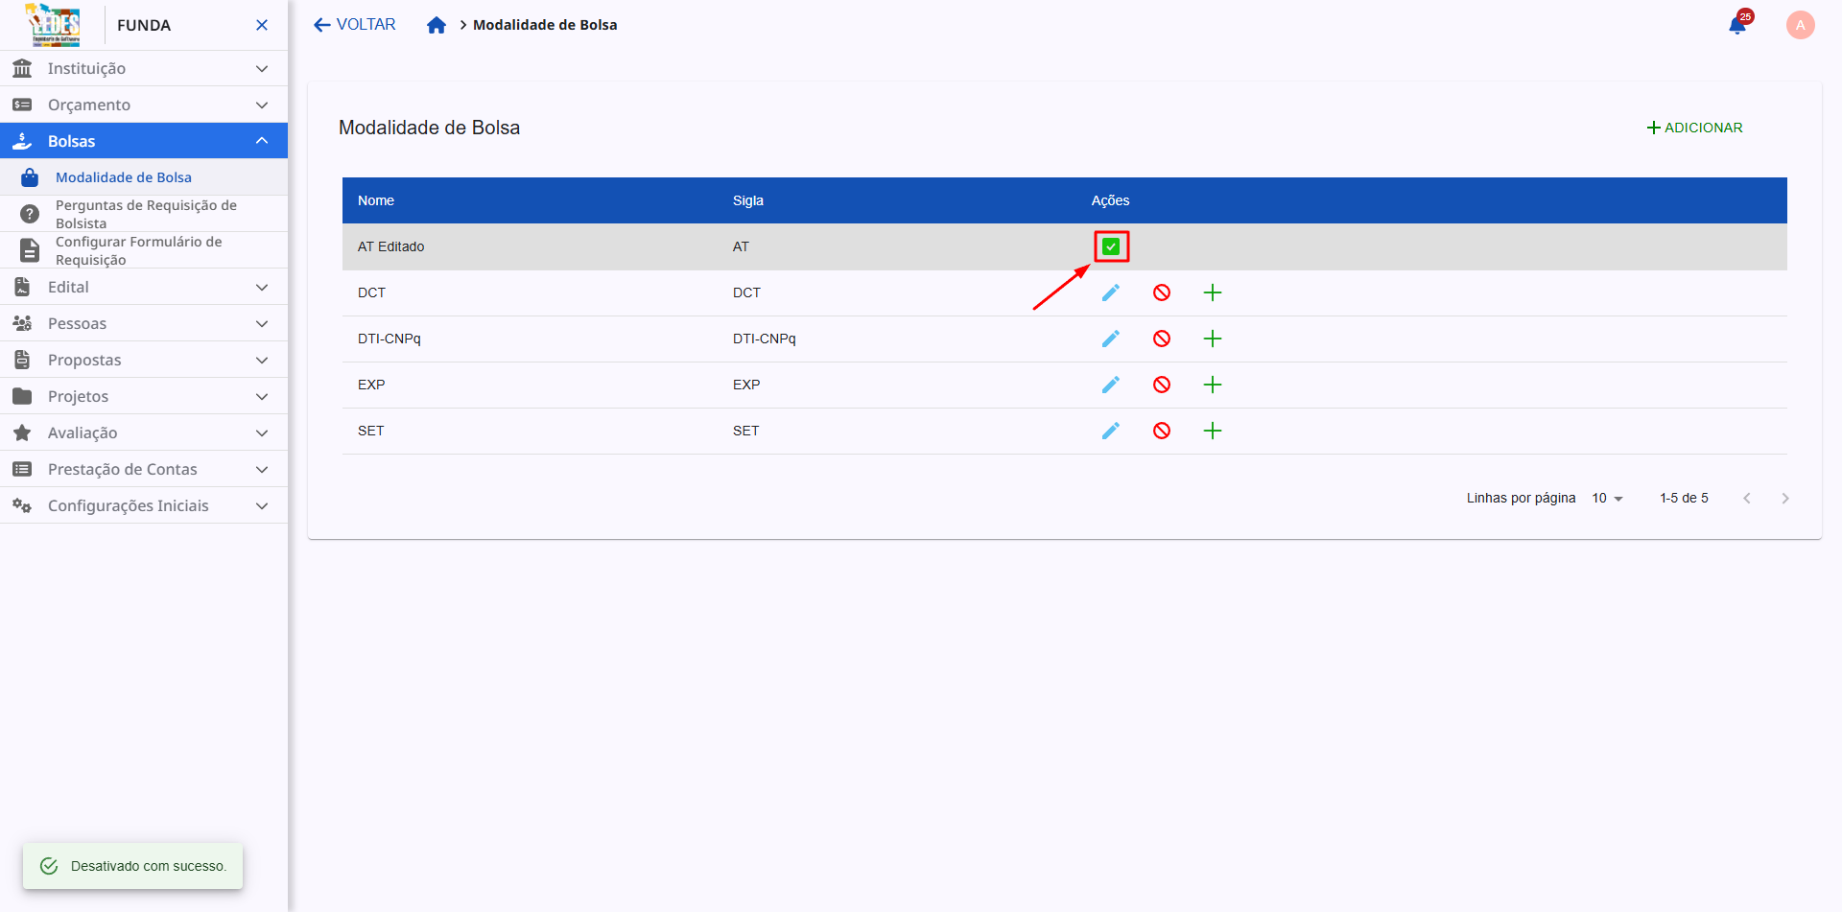Open notifications via the bell icon
1842x912 pixels.
[x=1736, y=25]
